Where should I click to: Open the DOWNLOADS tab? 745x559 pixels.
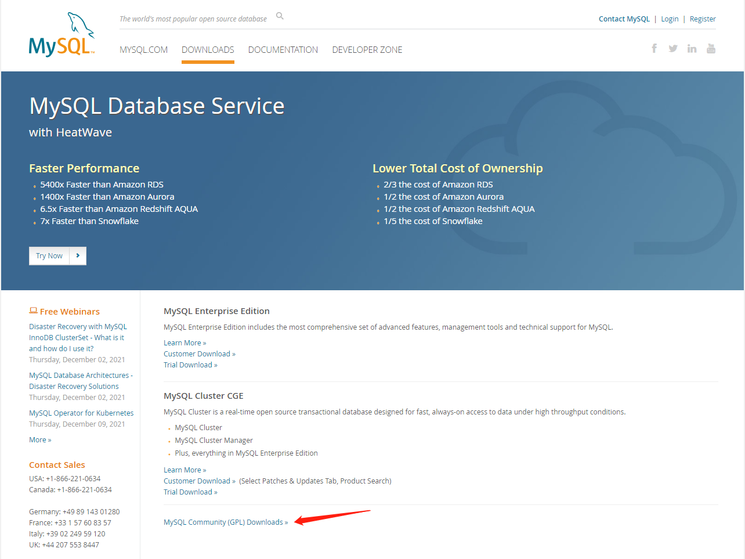tap(207, 49)
